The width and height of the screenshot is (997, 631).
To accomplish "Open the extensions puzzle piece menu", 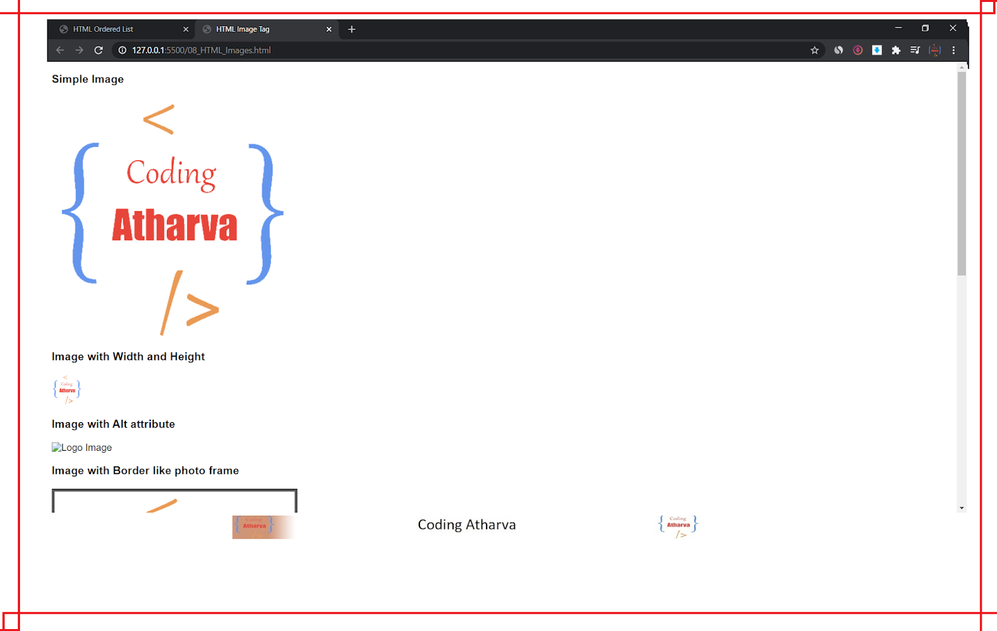I will pos(896,50).
